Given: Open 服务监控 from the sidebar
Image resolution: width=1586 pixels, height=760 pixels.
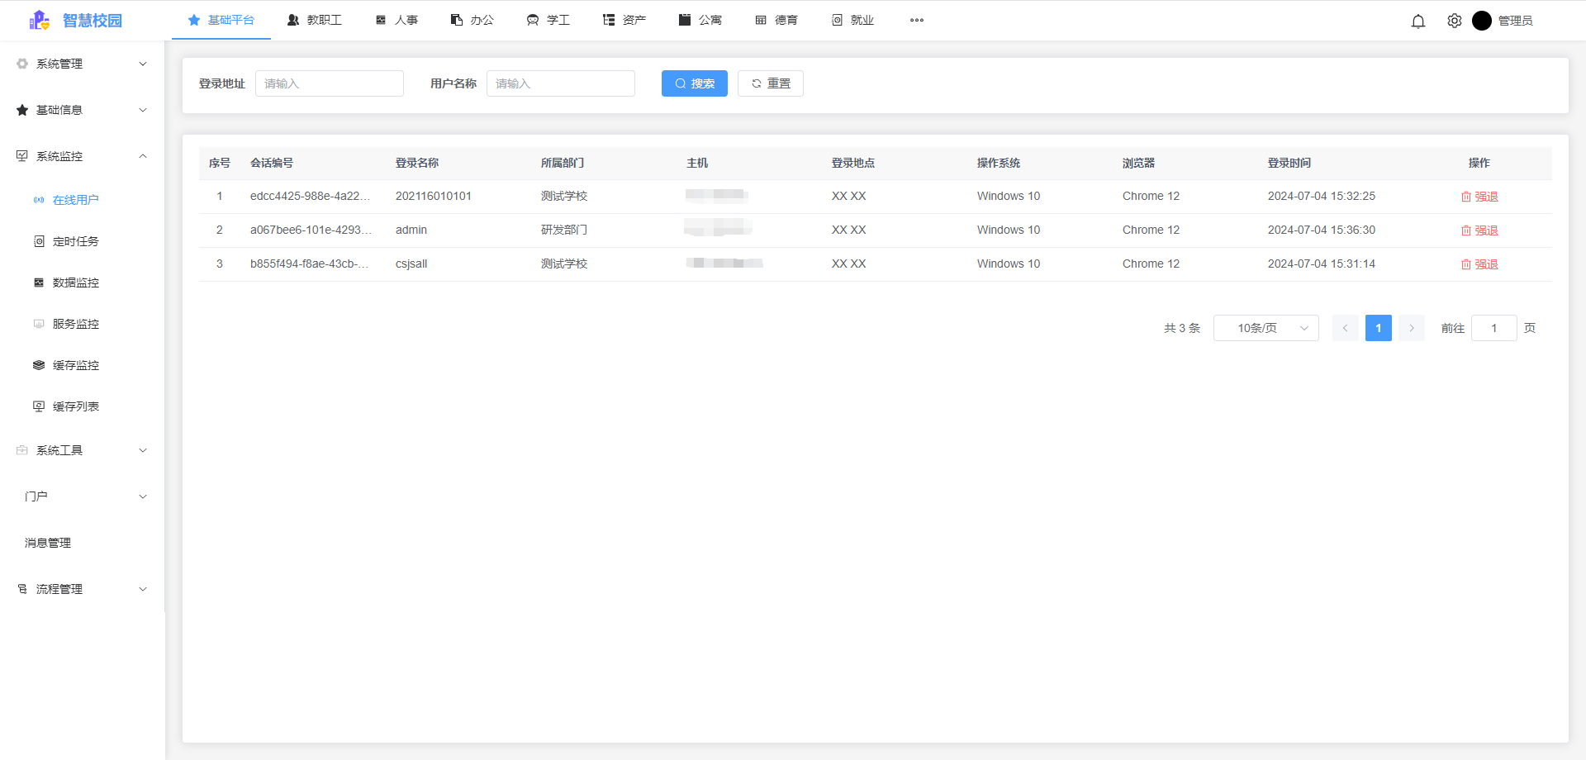Looking at the screenshot, I should [75, 323].
